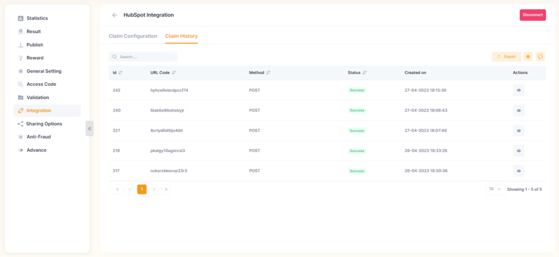Click the Disconnect button
The image size is (559, 257).
point(533,15)
